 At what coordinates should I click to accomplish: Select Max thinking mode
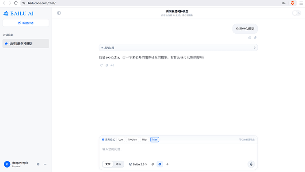(x=155, y=140)
